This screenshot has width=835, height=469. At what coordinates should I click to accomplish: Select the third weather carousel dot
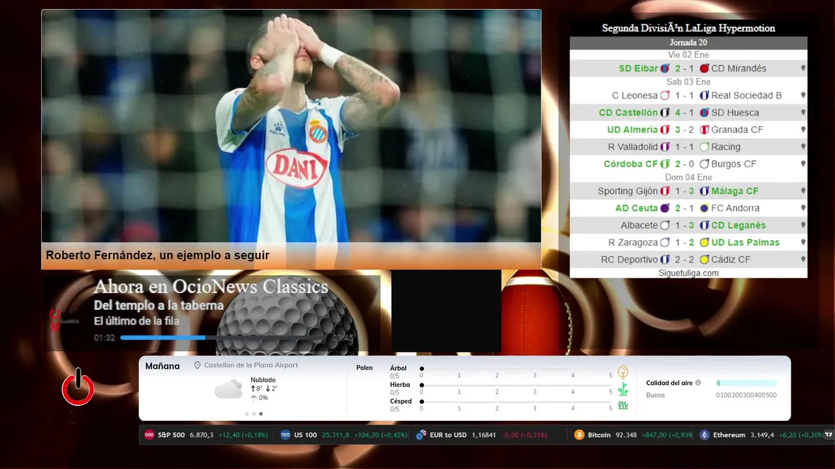261,414
